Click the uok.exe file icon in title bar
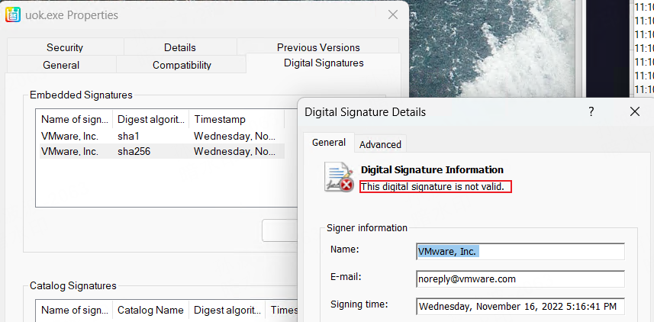The height and width of the screenshot is (322, 654). pyautogui.click(x=12, y=14)
